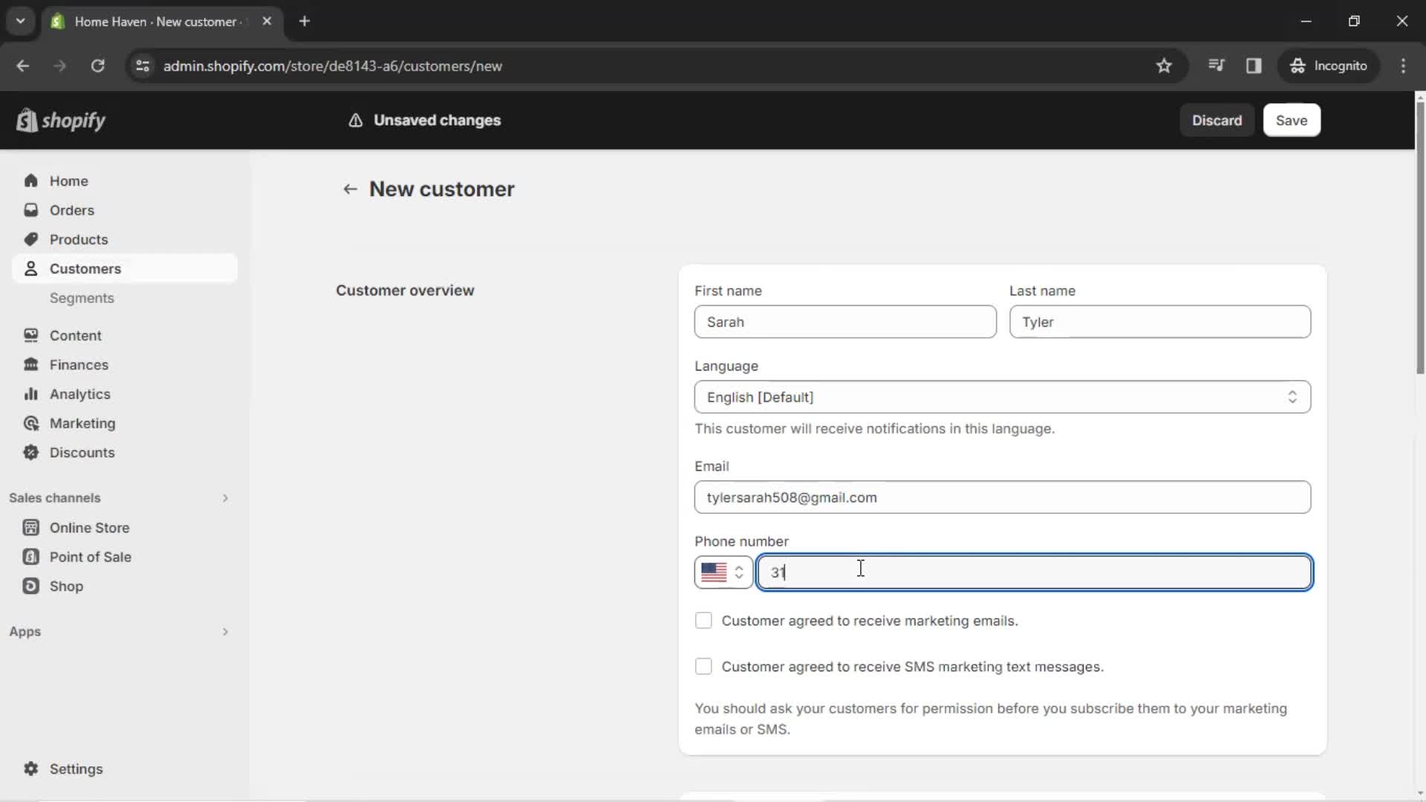Navigate to Orders section icon

[x=30, y=209]
